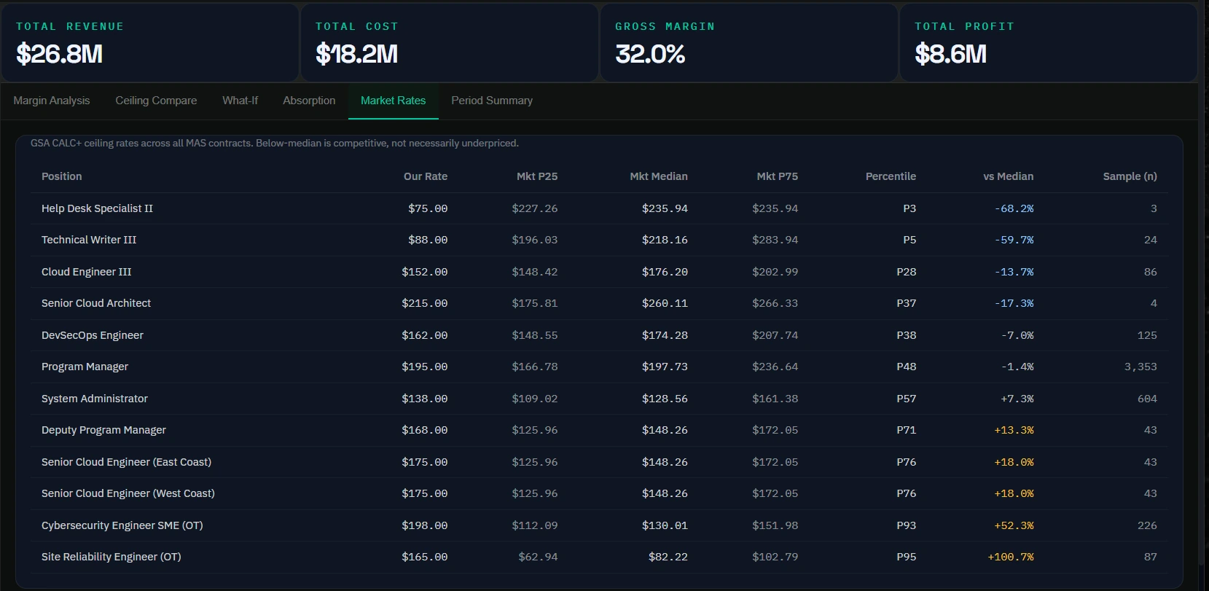
Task: Click the Mkt P75 column header
Action: (x=778, y=176)
